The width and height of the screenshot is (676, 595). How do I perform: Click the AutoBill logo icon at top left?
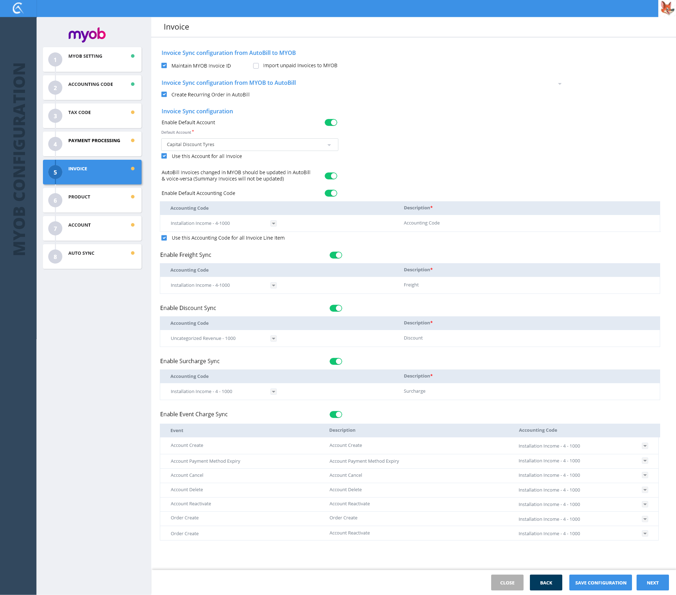18,8
